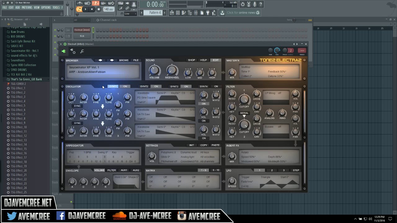Toggle the 3.2 countdown before recording

[x=96, y=3]
